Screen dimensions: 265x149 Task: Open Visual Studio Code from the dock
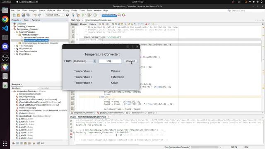(x=5, y=28)
